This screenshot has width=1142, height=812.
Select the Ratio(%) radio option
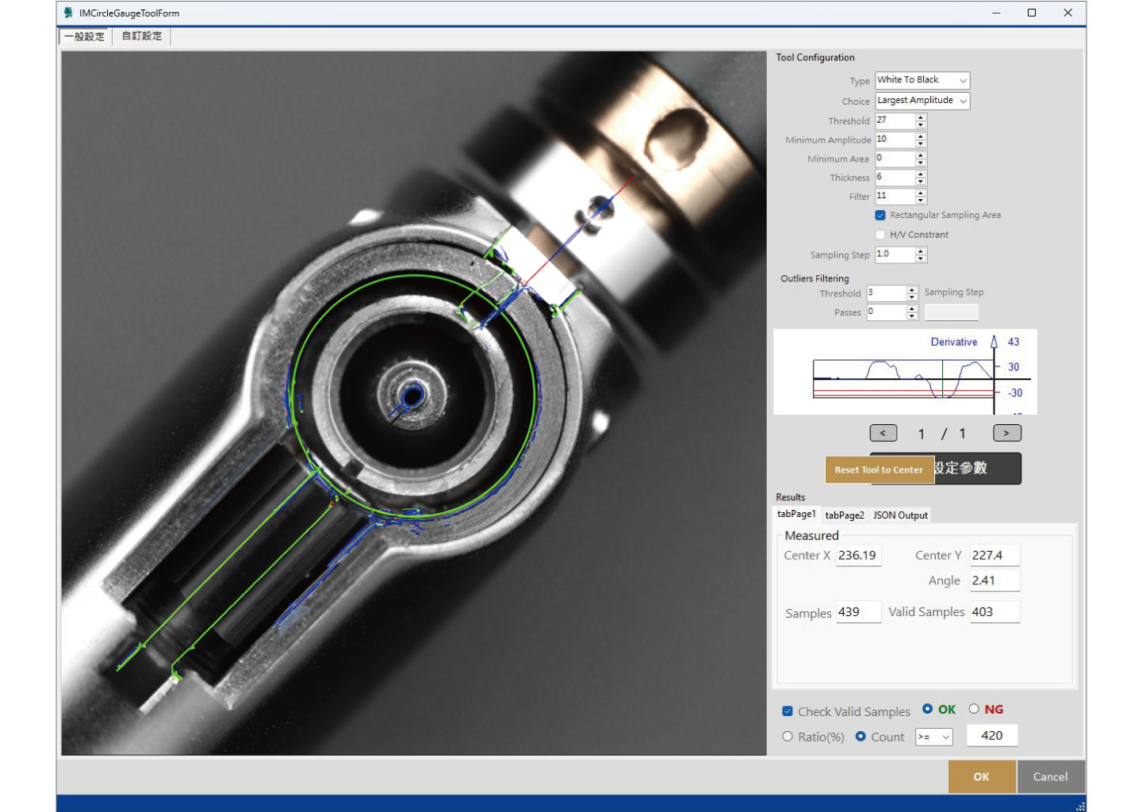788,737
